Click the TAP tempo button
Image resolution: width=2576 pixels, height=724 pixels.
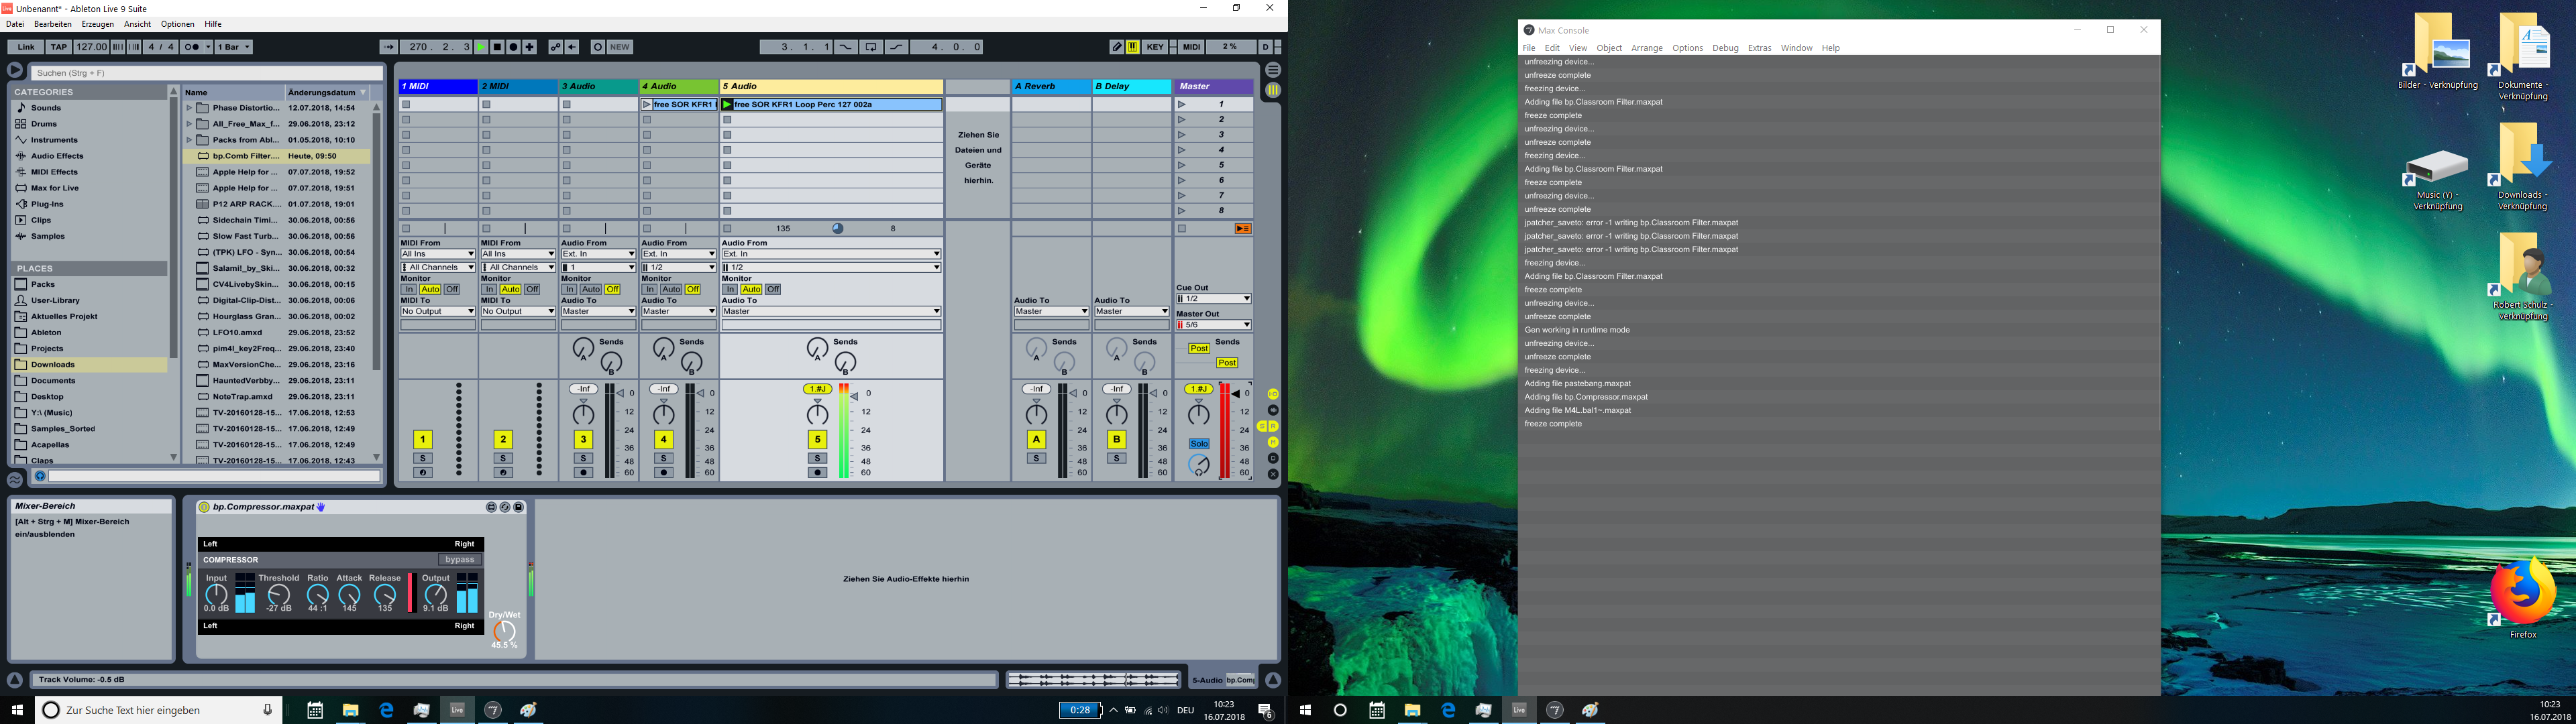click(x=59, y=47)
